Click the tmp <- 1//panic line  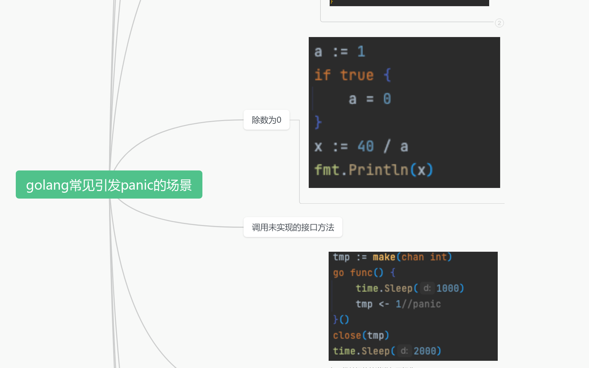tap(398, 304)
